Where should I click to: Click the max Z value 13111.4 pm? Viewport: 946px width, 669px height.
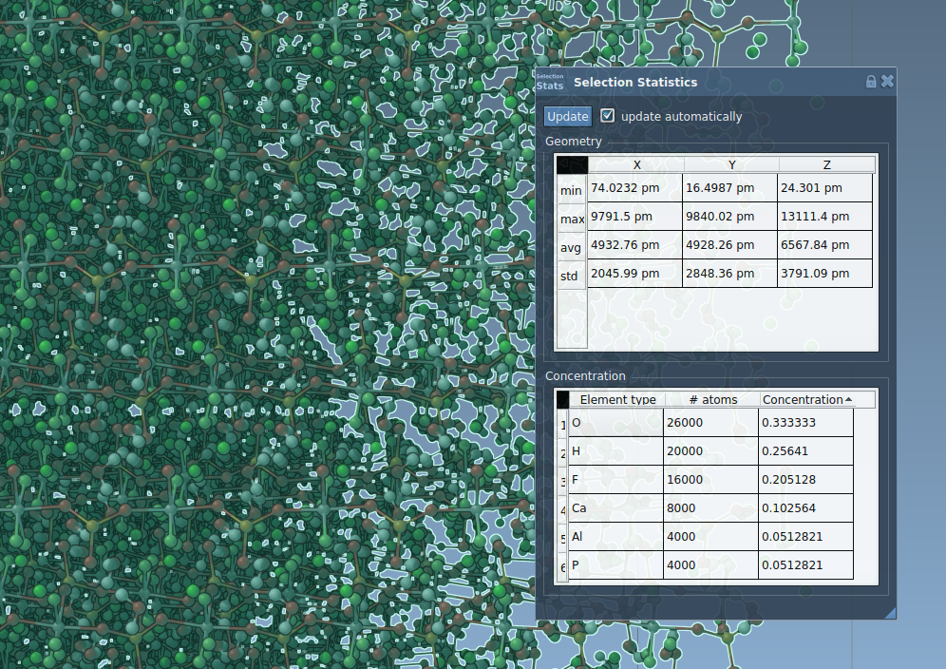[824, 217]
